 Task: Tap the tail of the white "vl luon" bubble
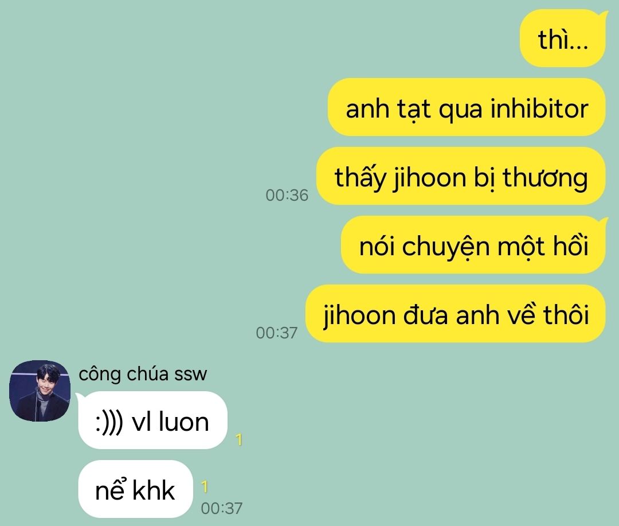click(79, 396)
